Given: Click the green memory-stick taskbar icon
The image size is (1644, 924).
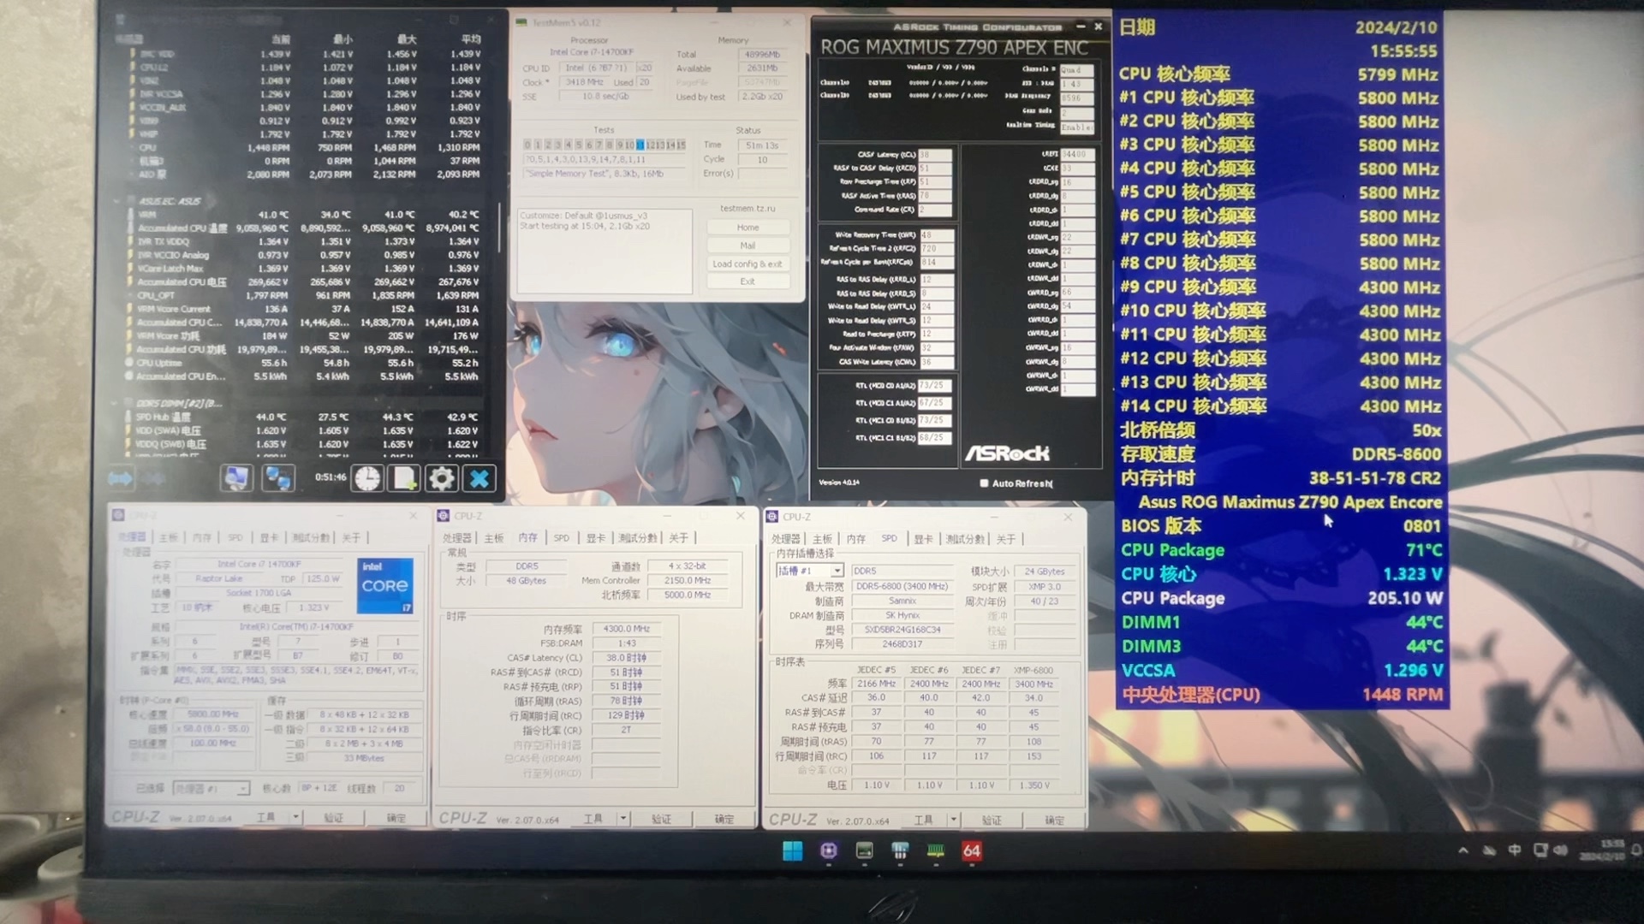Looking at the screenshot, I should click(936, 850).
